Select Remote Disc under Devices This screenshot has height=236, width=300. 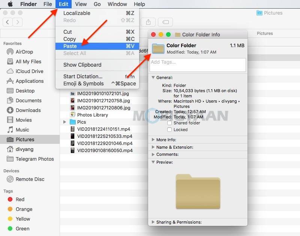[10, 179]
